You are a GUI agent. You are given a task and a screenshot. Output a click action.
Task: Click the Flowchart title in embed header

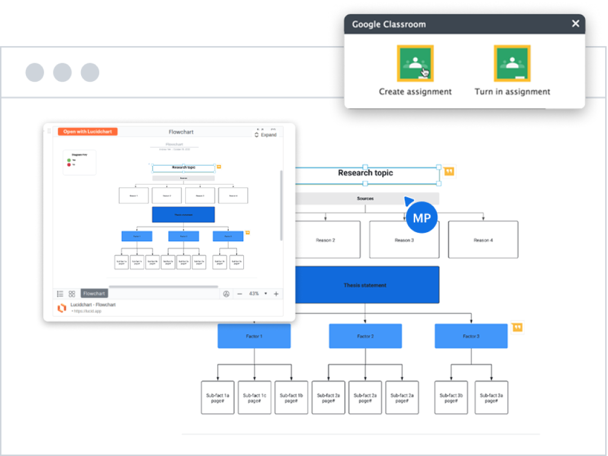click(181, 131)
